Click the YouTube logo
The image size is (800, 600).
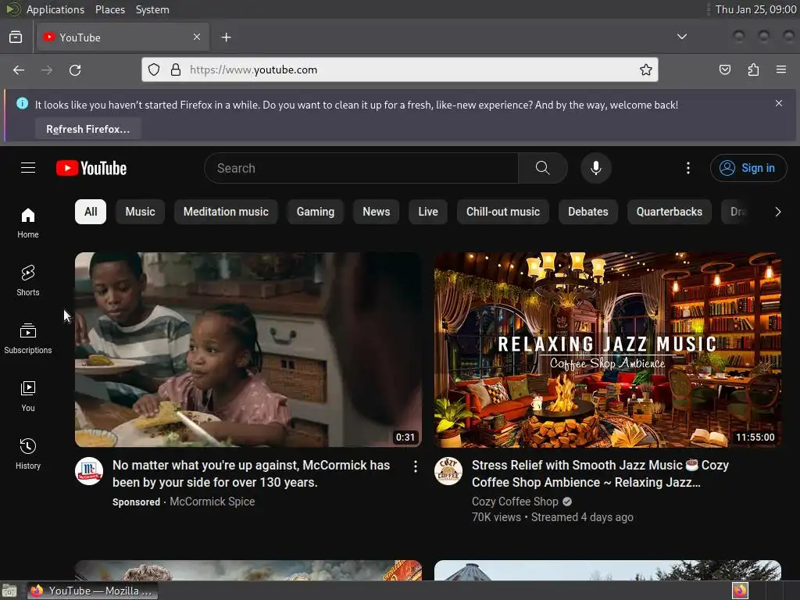click(x=91, y=168)
